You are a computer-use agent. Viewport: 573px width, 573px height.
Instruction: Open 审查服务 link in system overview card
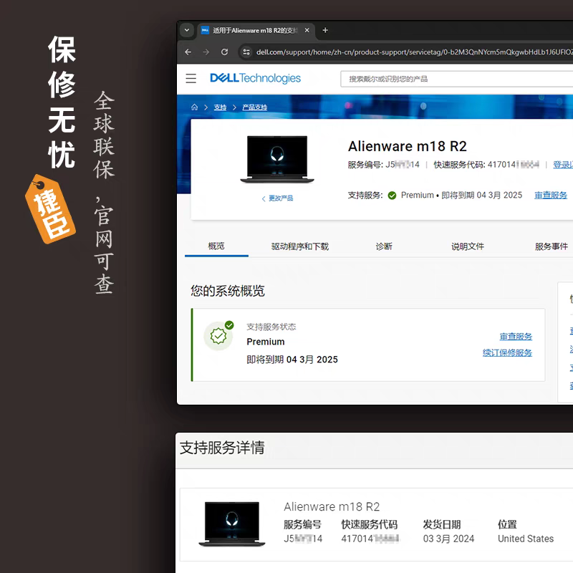click(x=516, y=337)
